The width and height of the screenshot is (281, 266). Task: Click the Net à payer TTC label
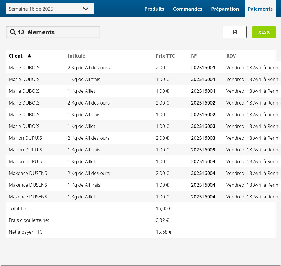26,232
